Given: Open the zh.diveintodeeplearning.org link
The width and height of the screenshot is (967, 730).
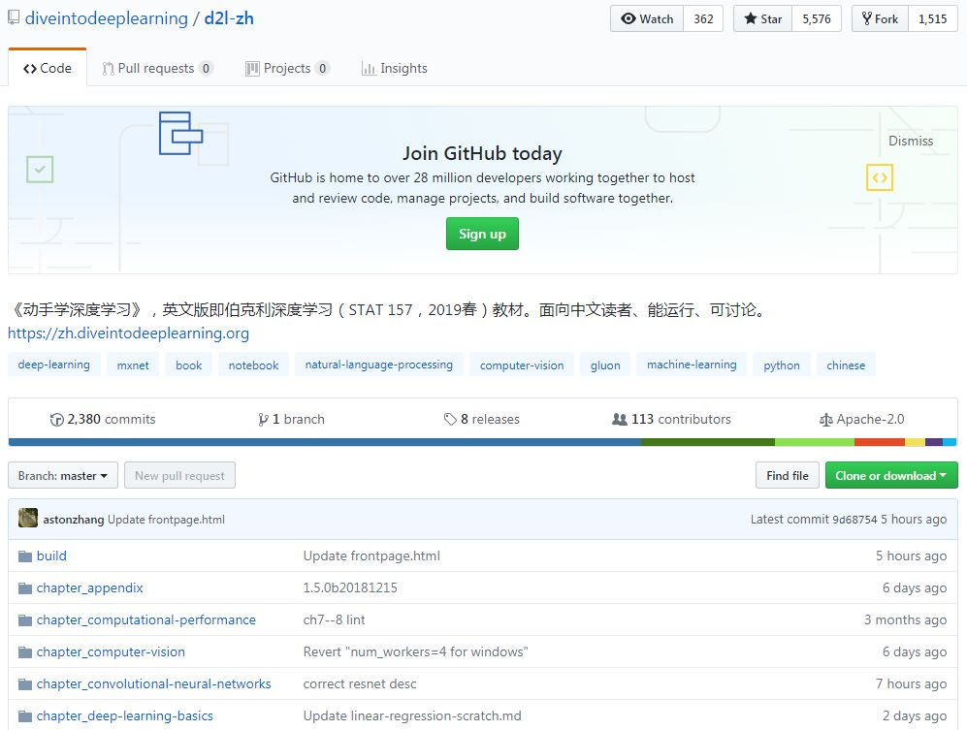Looking at the screenshot, I should (128, 333).
